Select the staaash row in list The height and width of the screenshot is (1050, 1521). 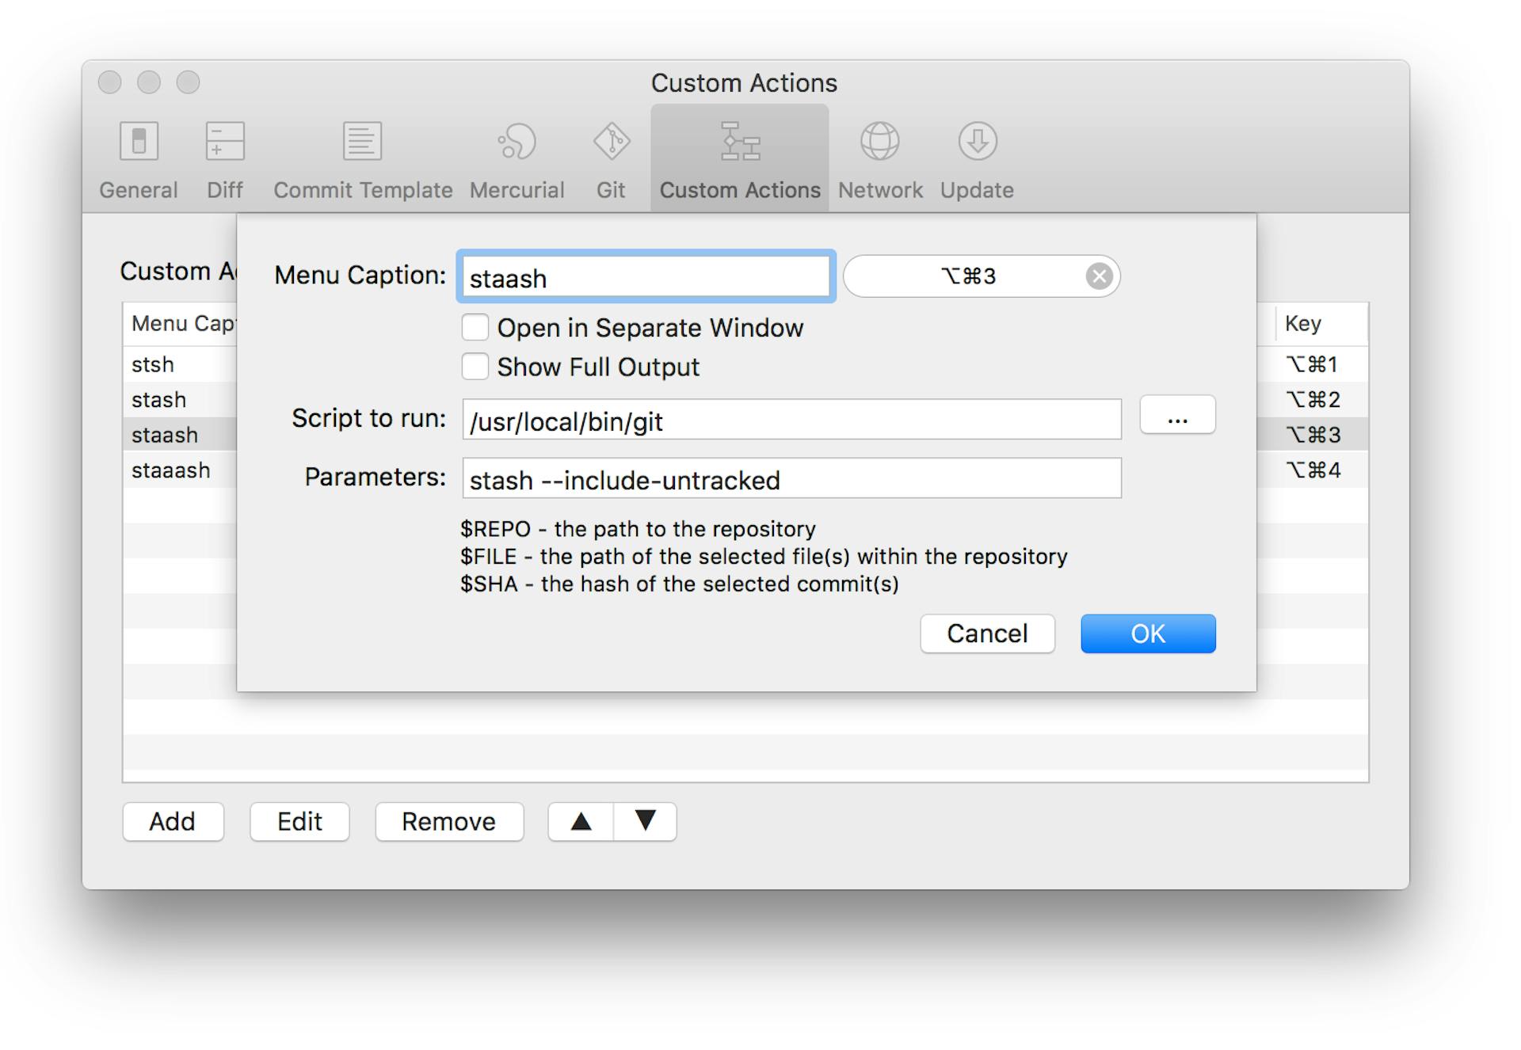point(171,470)
